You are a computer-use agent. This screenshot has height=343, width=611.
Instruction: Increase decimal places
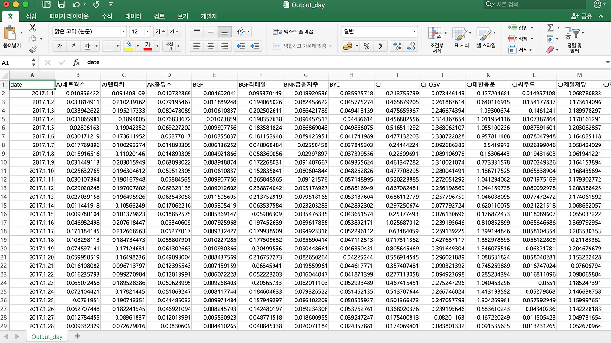(397, 46)
